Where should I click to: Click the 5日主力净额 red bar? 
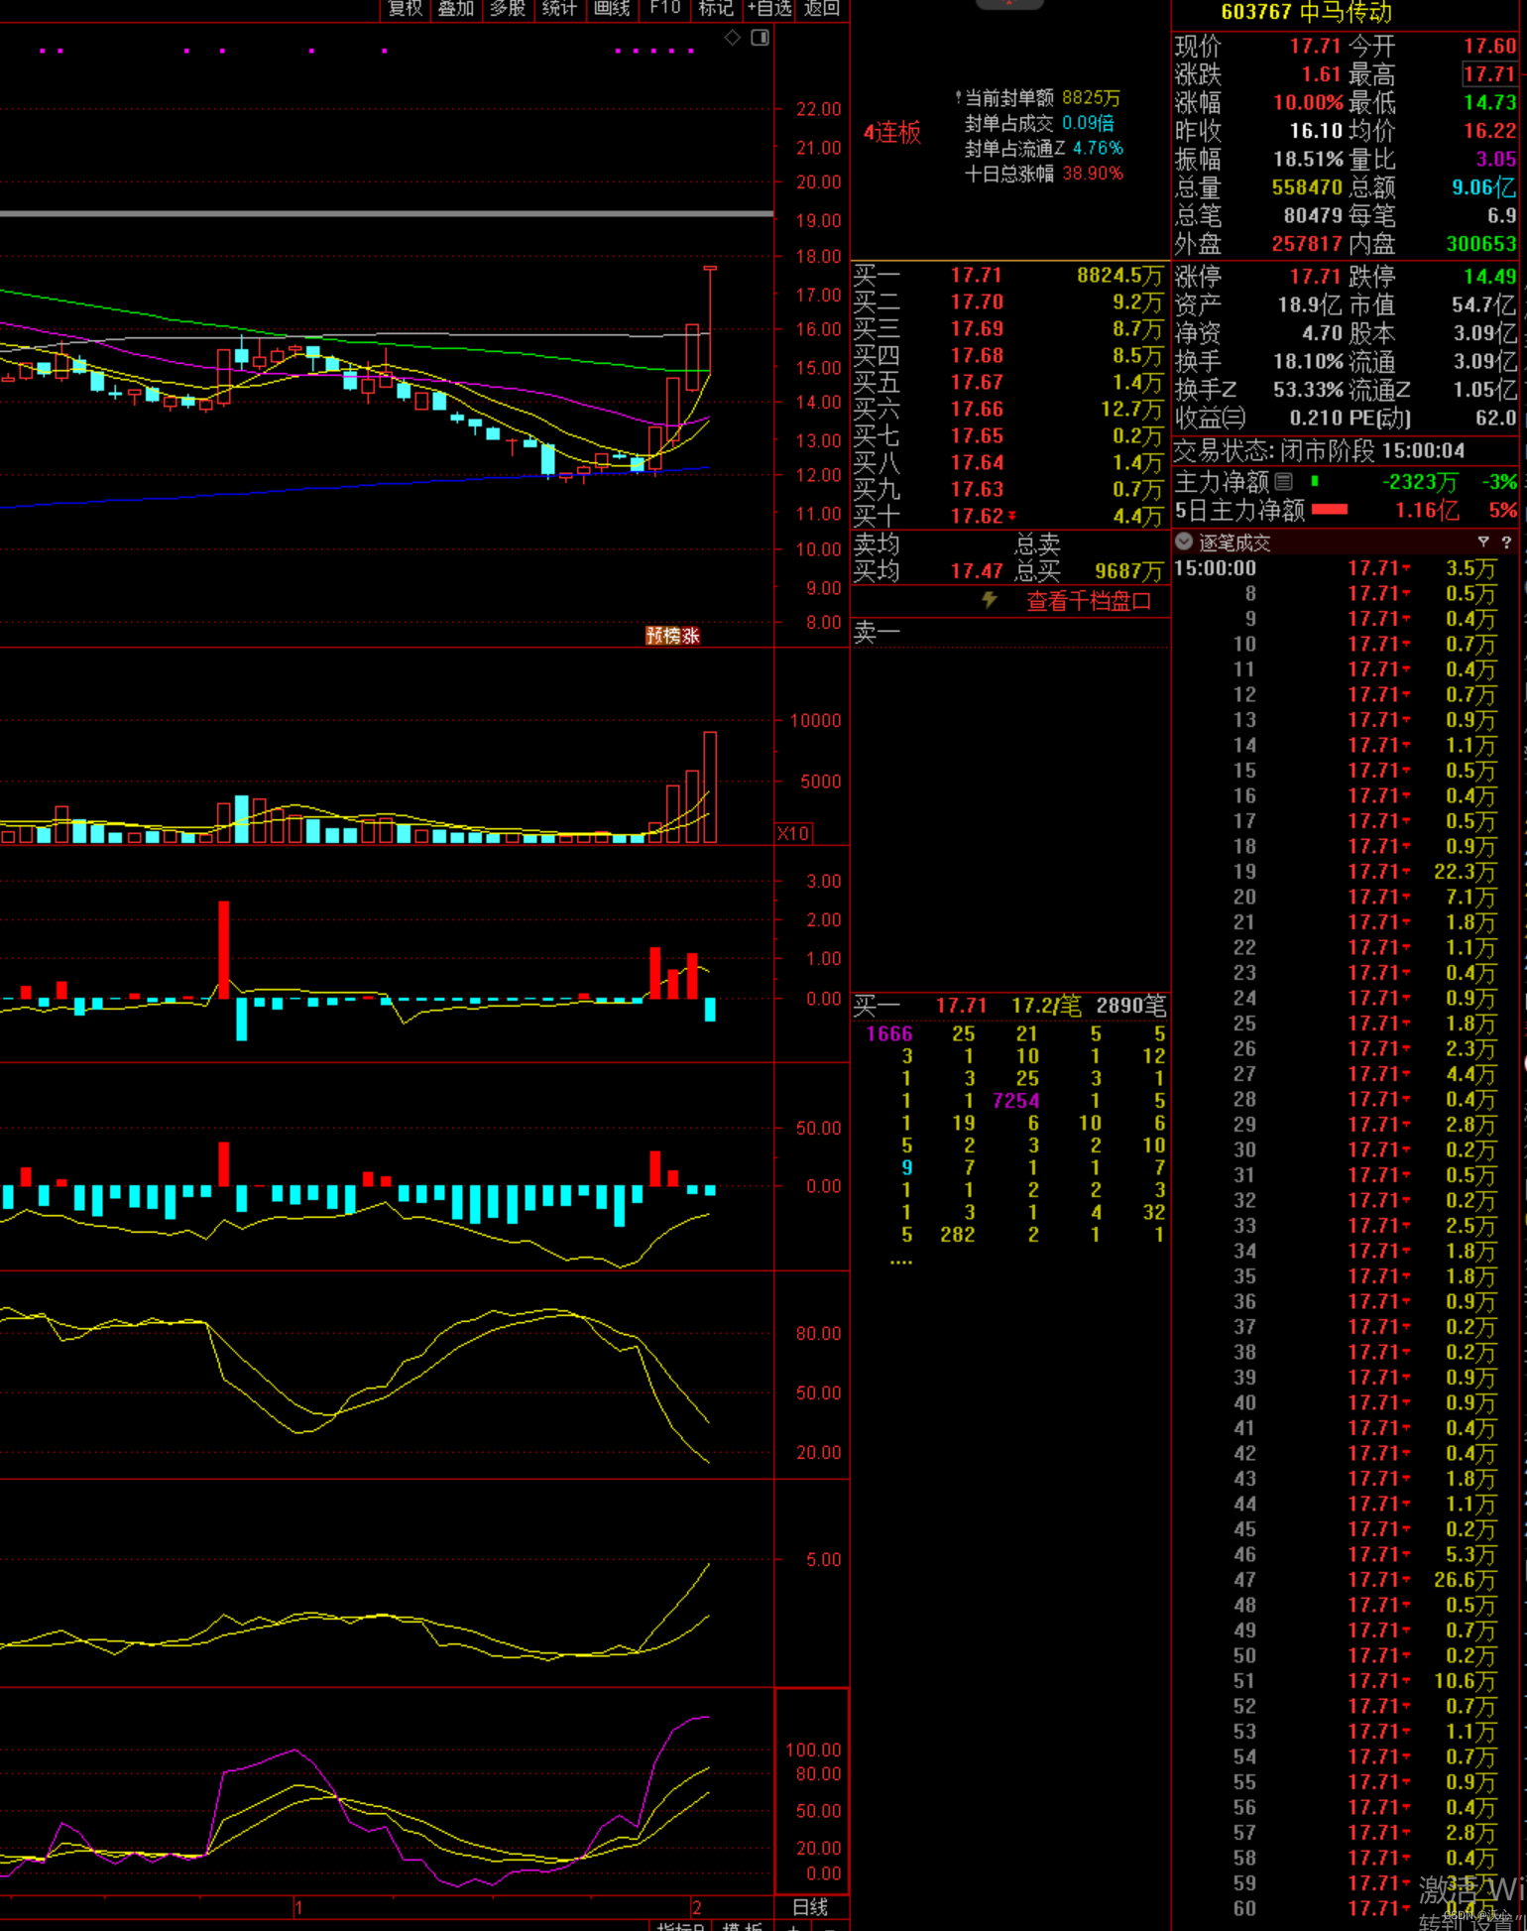(x=1330, y=510)
